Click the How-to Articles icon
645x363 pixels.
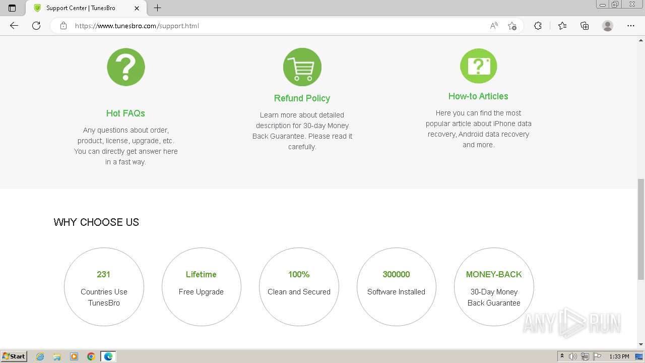coord(479,66)
